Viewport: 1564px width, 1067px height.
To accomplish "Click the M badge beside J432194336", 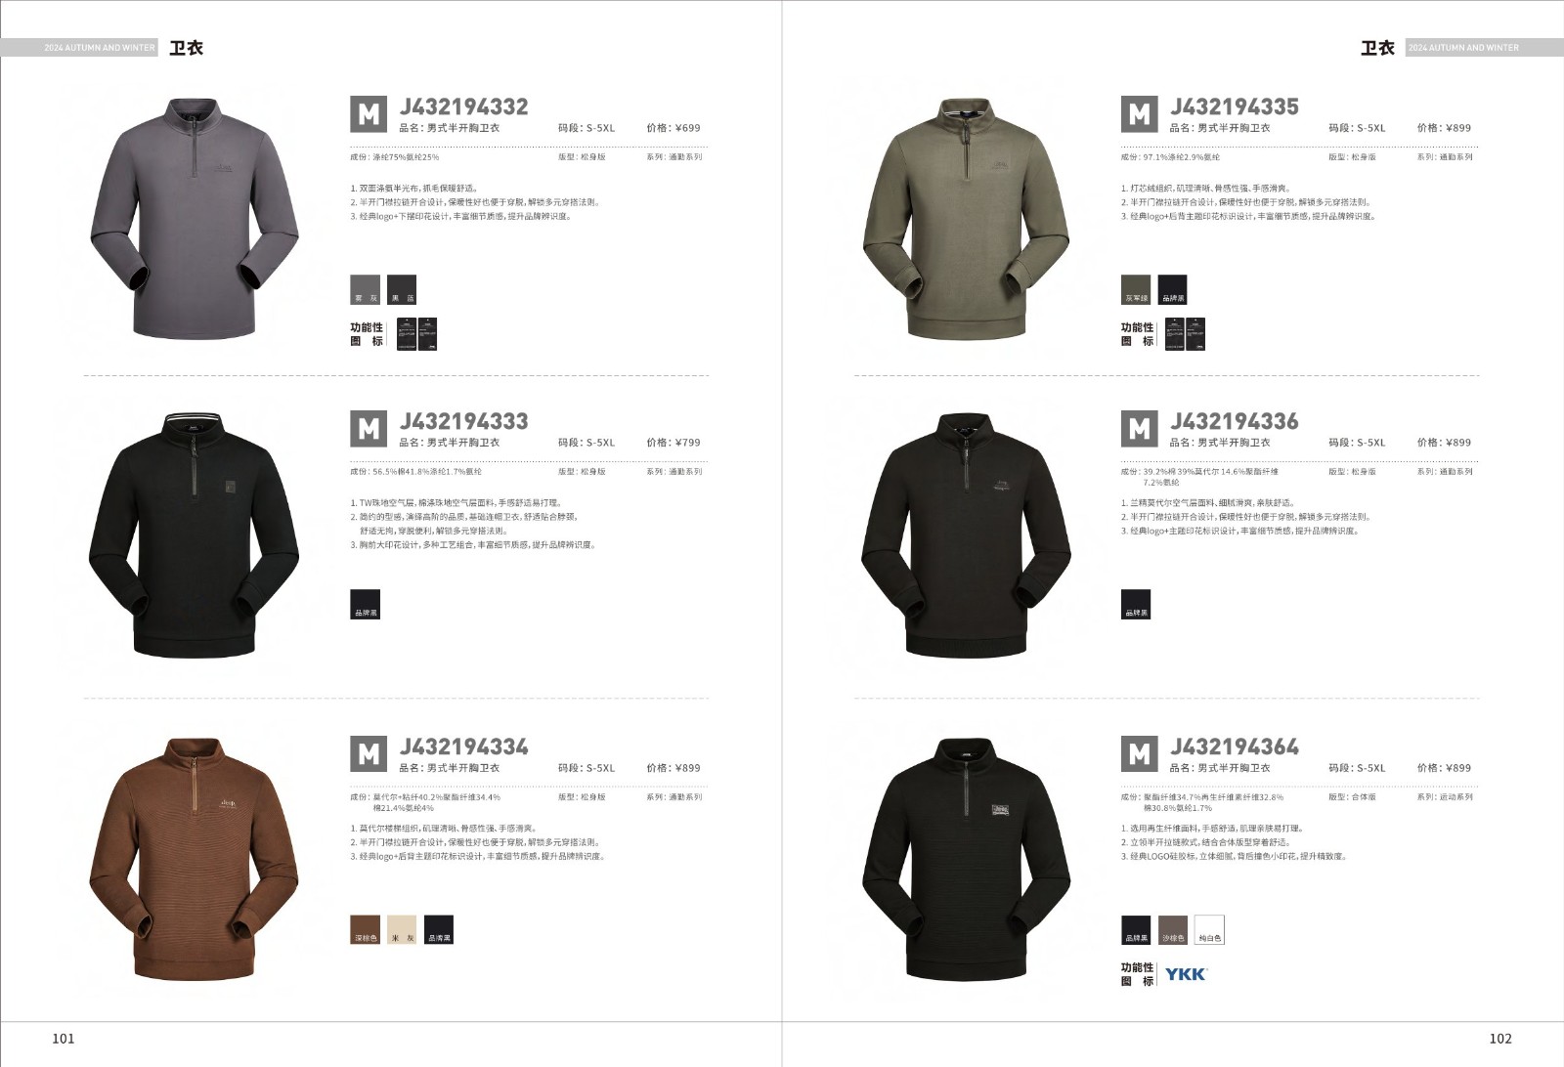I will pyautogui.click(x=1139, y=429).
